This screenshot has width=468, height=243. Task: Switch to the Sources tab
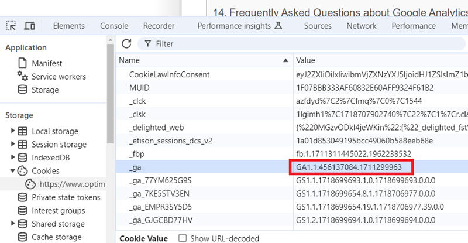tap(318, 26)
